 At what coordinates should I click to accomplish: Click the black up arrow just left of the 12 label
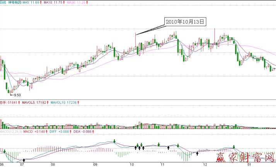click(x=197, y=153)
